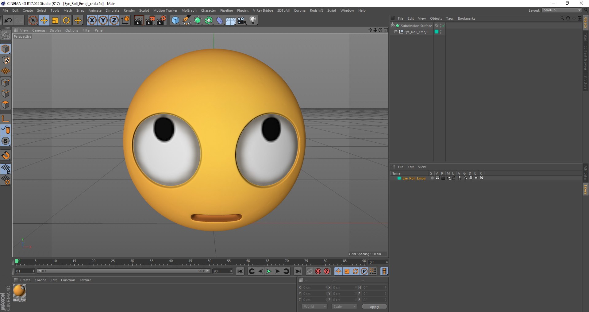Collapse the Subdivision Surface tree item
This screenshot has width=589, height=312.
click(x=393, y=25)
